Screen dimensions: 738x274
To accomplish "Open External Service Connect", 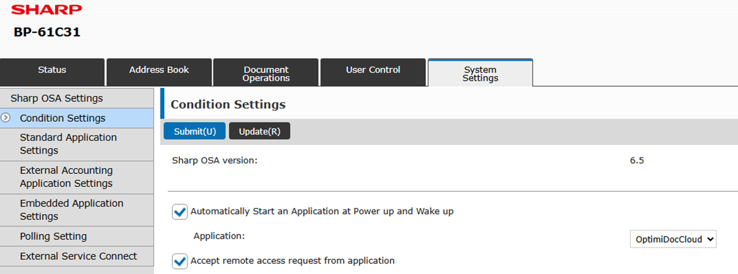I will [x=78, y=256].
